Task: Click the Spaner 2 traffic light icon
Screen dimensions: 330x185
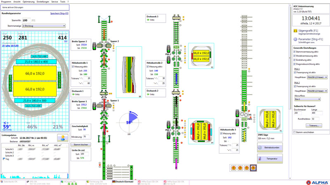Action: 94,46
